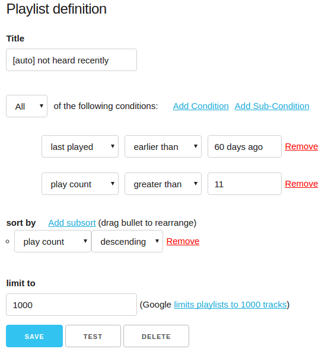The width and height of the screenshot is (328, 352).
Task: Click the Add Condition link
Action: tap(200, 106)
